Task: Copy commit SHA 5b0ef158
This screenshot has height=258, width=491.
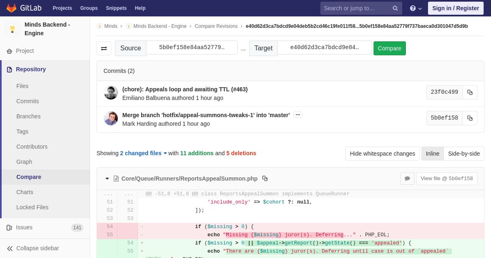Action: [470, 118]
